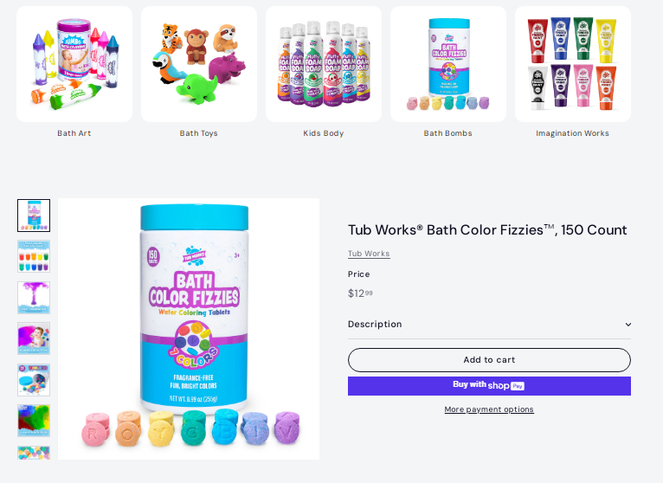Click the Imagination Works category label
The image size is (663, 483).
(572, 133)
